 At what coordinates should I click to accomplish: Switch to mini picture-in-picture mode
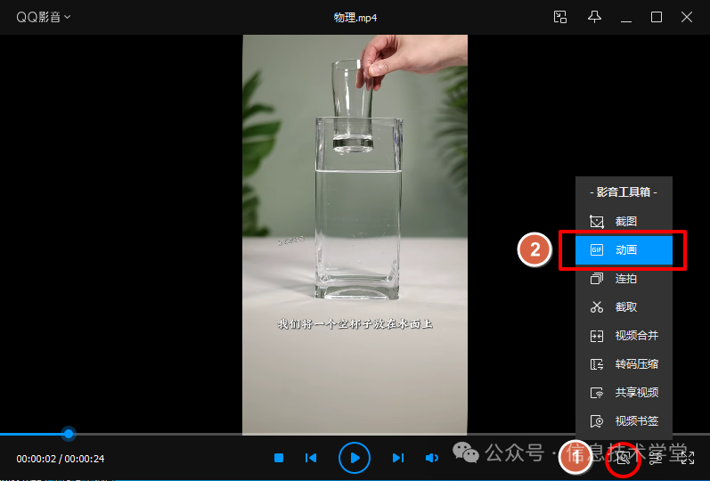pyautogui.click(x=559, y=17)
